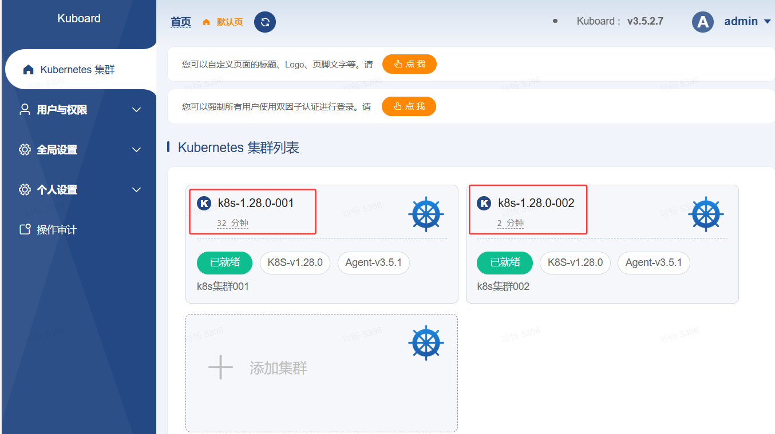Click the helm wheel icon on 添加集群 card
This screenshot has height=434, width=775.
[x=426, y=343]
